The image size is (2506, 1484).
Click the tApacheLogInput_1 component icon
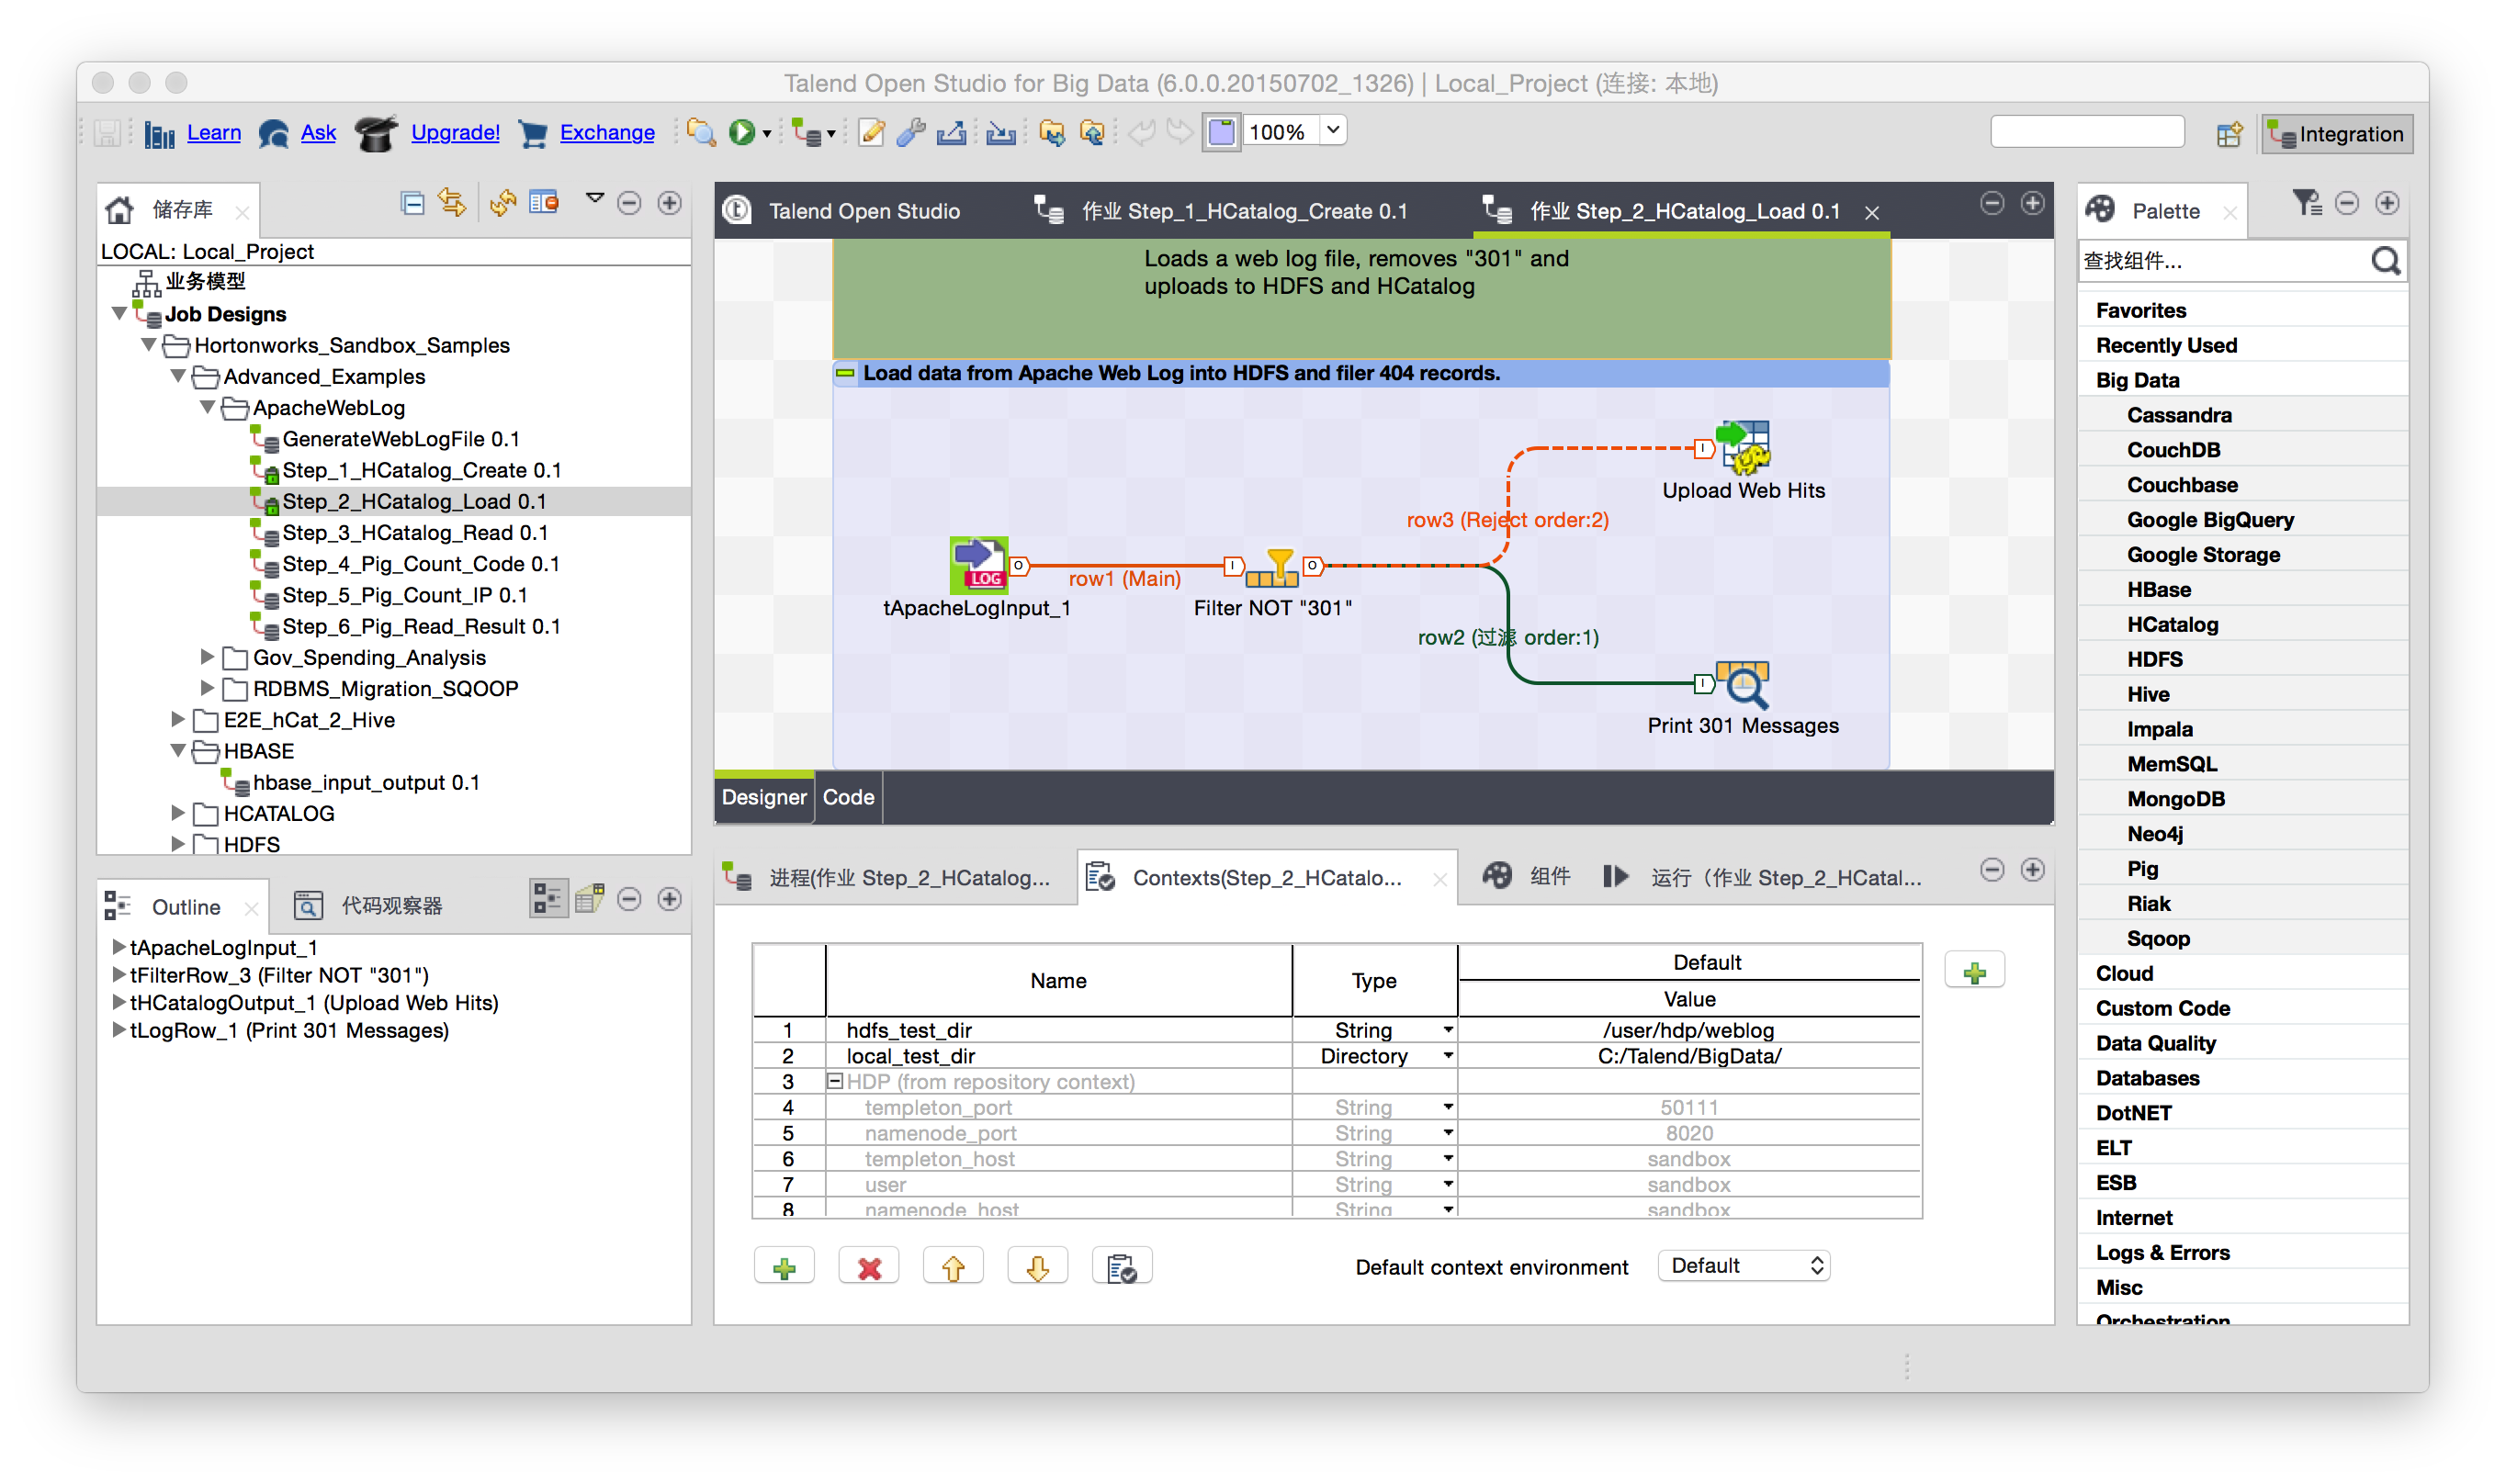[977, 565]
